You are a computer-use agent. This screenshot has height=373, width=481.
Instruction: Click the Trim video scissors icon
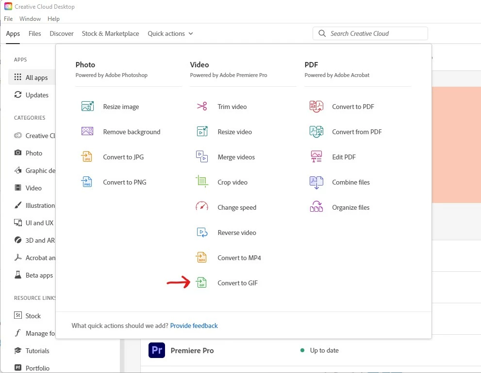[202, 106]
